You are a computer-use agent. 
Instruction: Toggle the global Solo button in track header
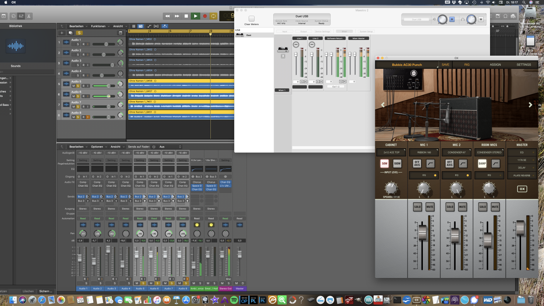coord(79,33)
